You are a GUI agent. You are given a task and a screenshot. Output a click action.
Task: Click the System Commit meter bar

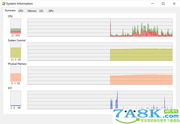pyautogui.click(x=16, y=50)
